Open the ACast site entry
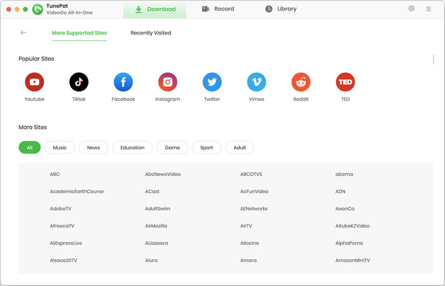The image size is (445, 286). pyautogui.click(x=152, y=191)
